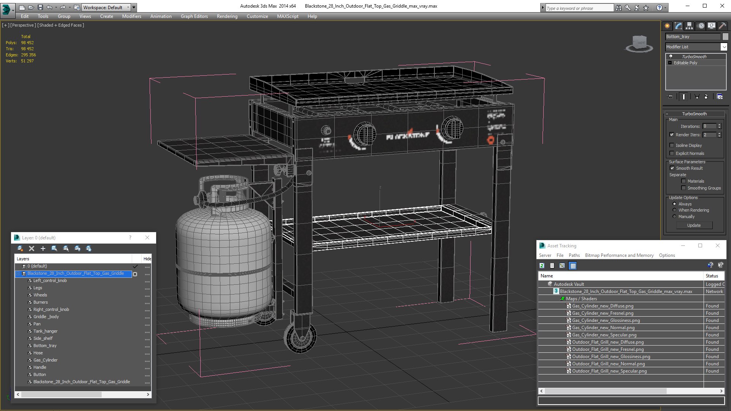Open the Hierarchy command panel tab
Screen dimensions: 731x411
pos(690,26)
